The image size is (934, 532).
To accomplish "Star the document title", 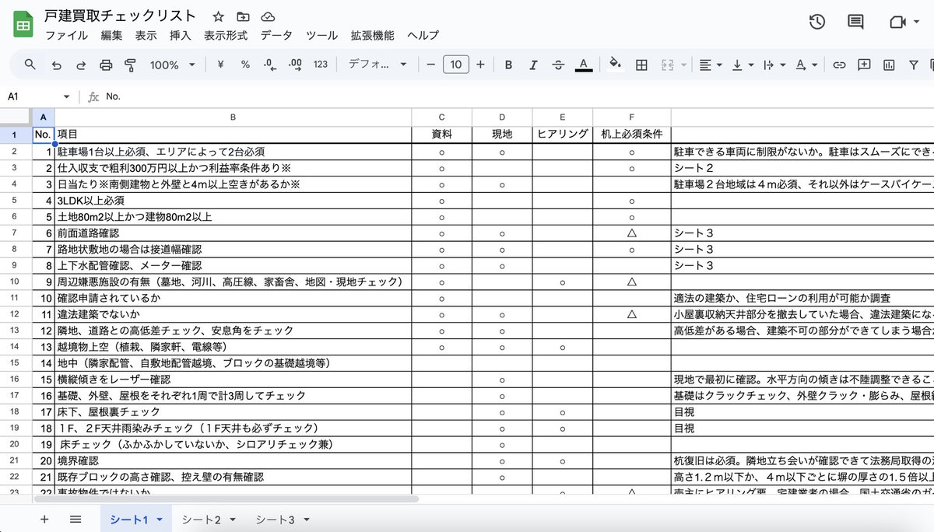I will (x=219, y=16).
